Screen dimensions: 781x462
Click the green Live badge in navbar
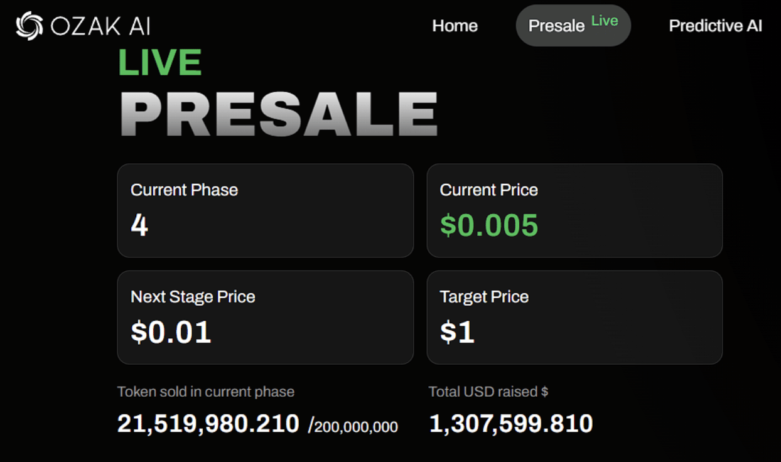click(605, 20)
